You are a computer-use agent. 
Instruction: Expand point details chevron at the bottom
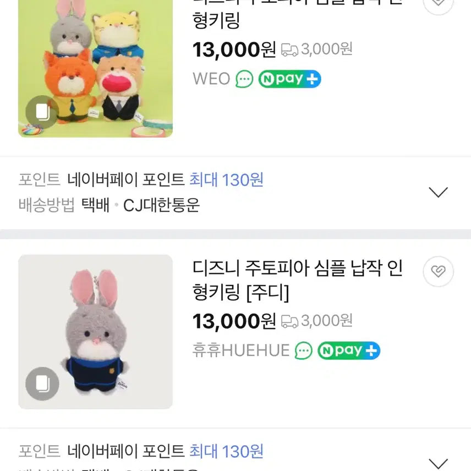click(x=438, y=462)
